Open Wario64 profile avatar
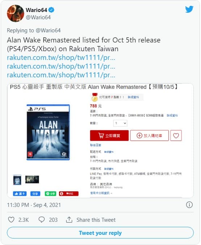 16,13
